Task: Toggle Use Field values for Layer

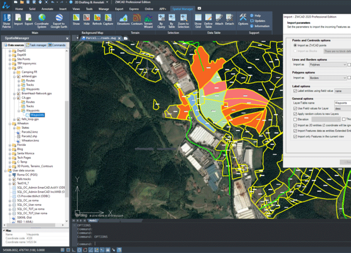Action: 295,108
